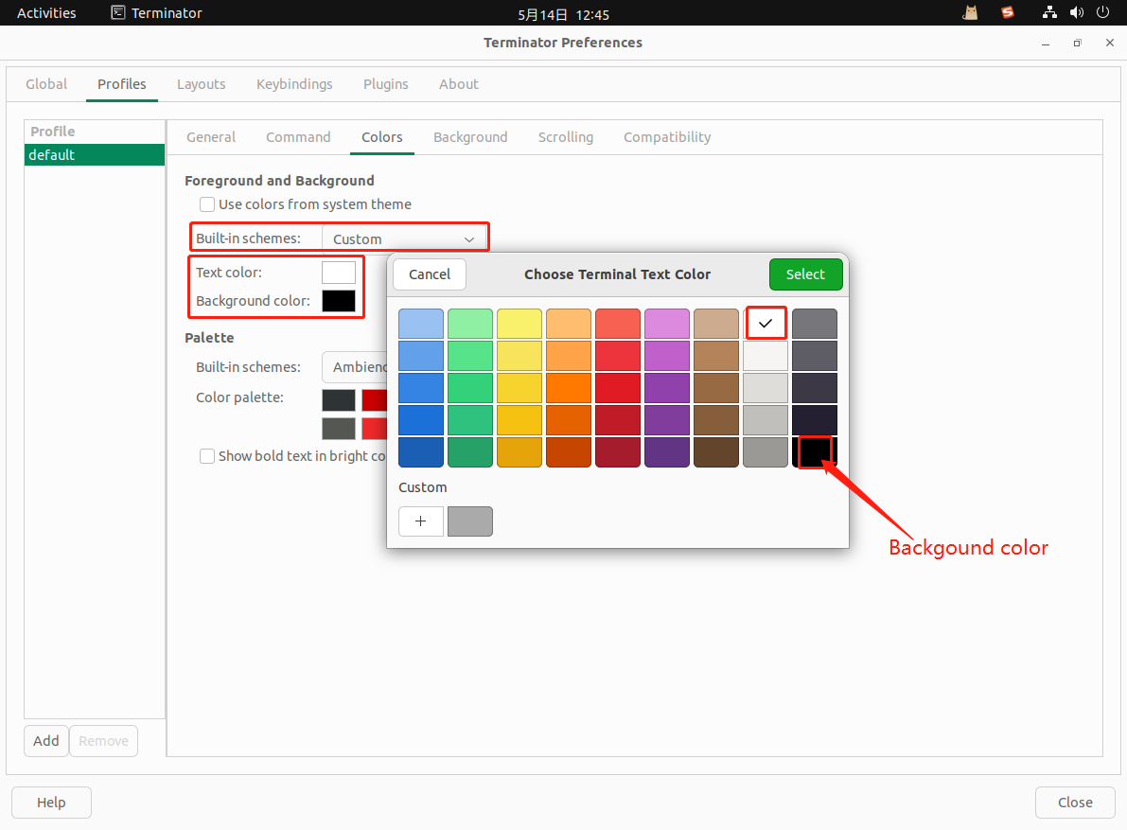Click the Remove profile button

(103, 741)
